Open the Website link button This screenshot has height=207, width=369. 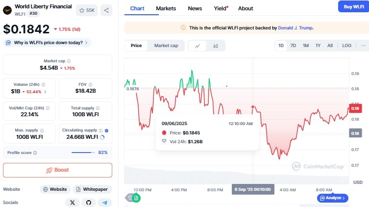pos(55,189)
